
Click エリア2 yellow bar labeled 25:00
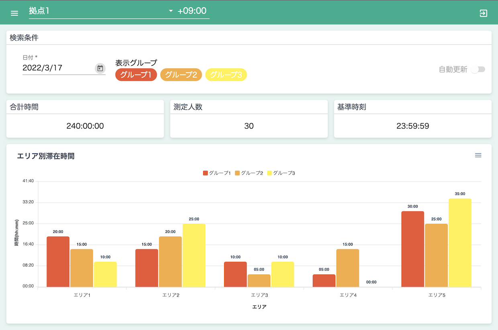(194, 255)
